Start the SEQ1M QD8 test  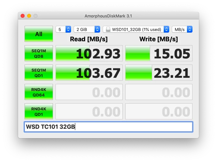(x=39, y=53)
